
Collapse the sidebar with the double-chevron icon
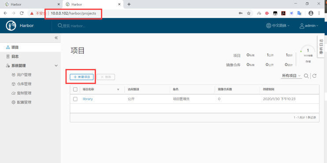pos(56,38)
